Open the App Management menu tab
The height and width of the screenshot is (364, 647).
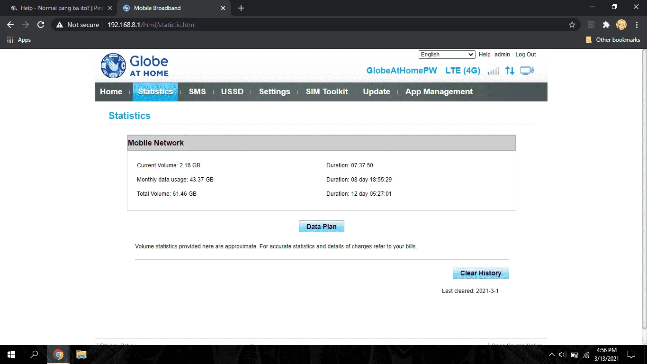pos(439,92)
